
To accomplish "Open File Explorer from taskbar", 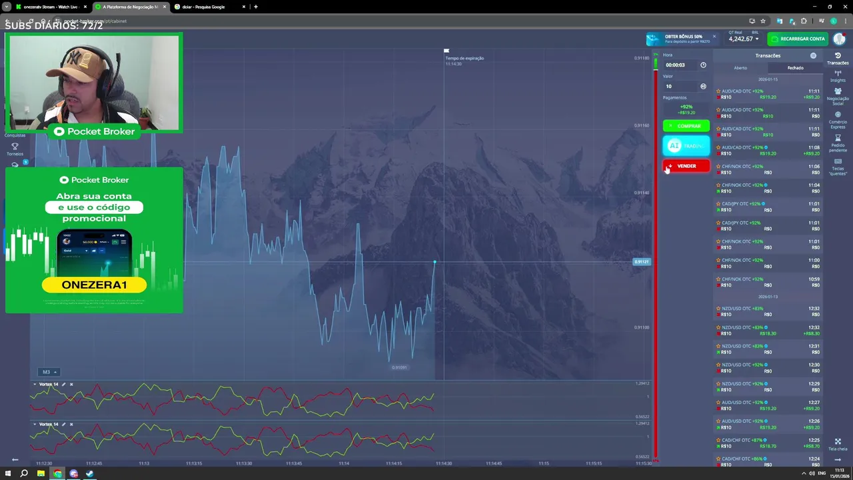I will pyautogui.click(x=41, y=473).
